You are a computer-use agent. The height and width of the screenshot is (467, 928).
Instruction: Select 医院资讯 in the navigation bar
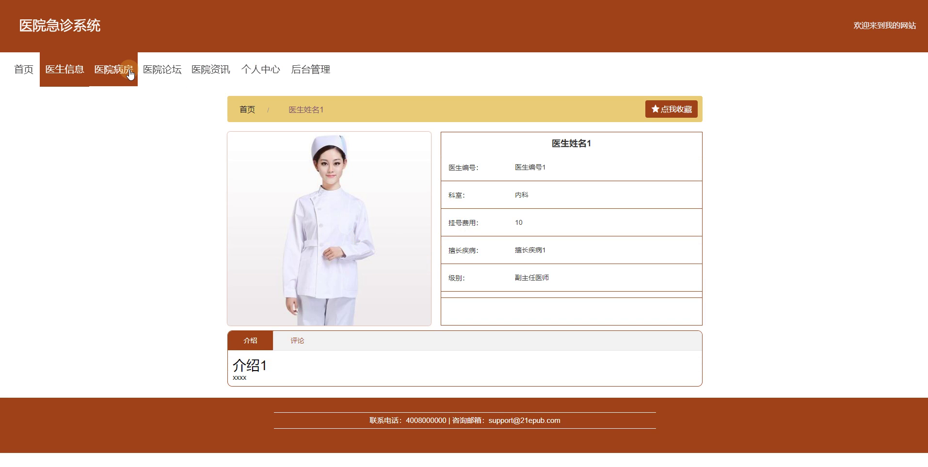click(x=211, y=69)
